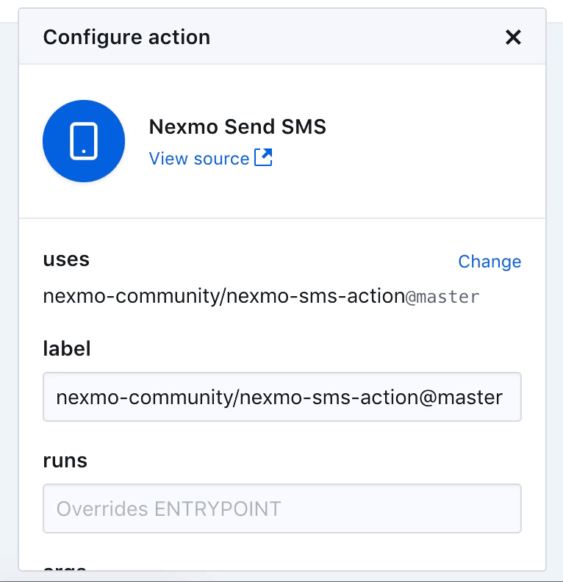Click the partially visible args heading

(x=65, y=568)
